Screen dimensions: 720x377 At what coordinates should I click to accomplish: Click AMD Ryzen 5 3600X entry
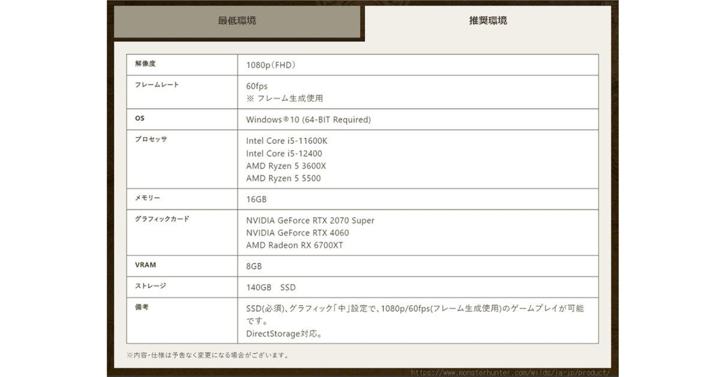pyautogui.click(x=286, y=166)
